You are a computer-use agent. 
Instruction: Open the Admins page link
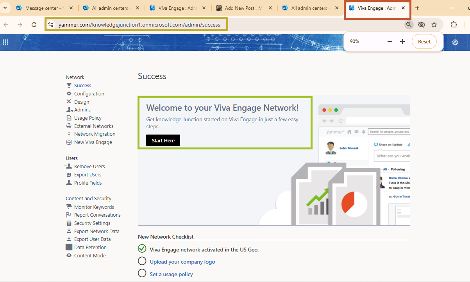point(82,110)
